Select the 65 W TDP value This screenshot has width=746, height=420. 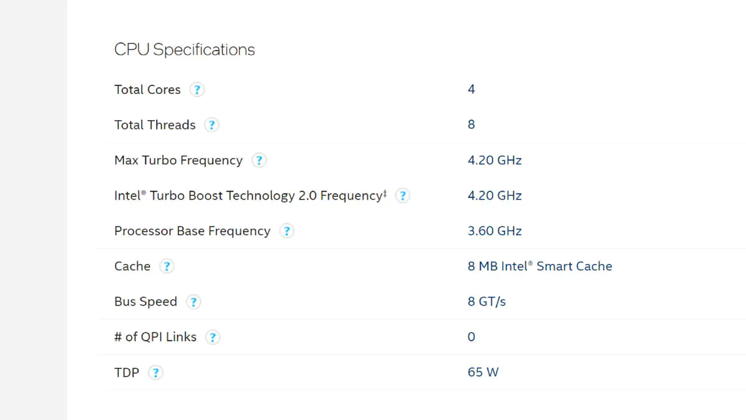[x=483, y=372]
